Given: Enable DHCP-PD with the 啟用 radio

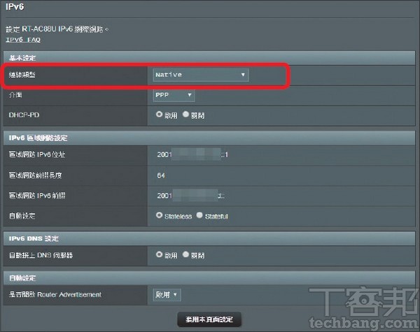Looking at the screenshot, I should (x=160, y=114).
